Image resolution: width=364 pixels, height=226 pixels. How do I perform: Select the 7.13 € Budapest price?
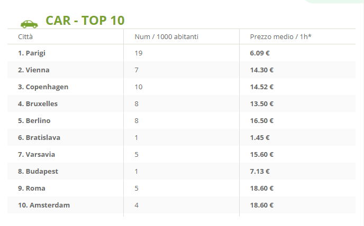pos(260,172)
